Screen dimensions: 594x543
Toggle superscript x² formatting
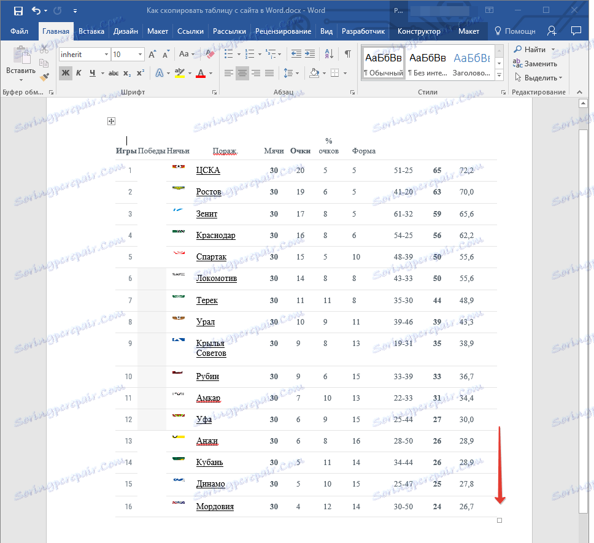(140, 73)
